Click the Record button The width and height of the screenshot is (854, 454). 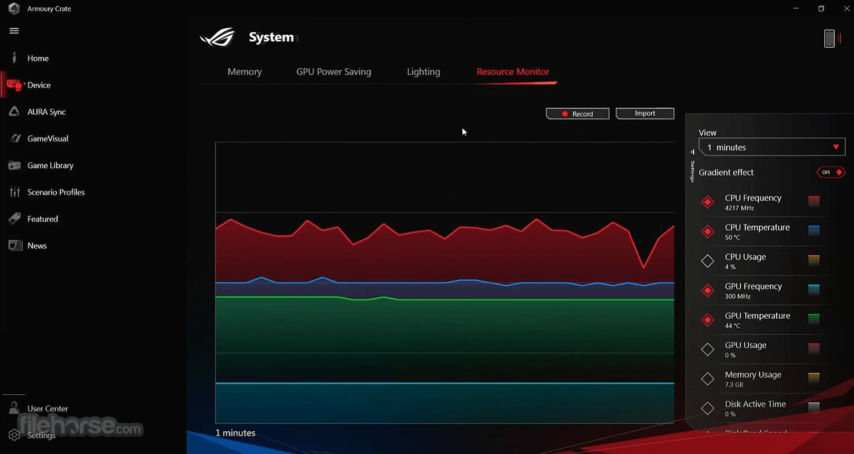point(577,114)
